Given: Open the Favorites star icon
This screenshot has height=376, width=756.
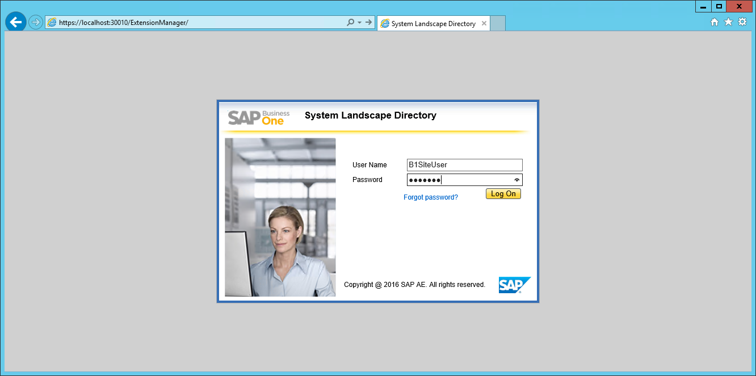Looking at the screenshot, I should (x=728, y=22).
